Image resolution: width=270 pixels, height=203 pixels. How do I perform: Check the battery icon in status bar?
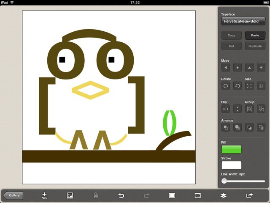tap(266, 2)
